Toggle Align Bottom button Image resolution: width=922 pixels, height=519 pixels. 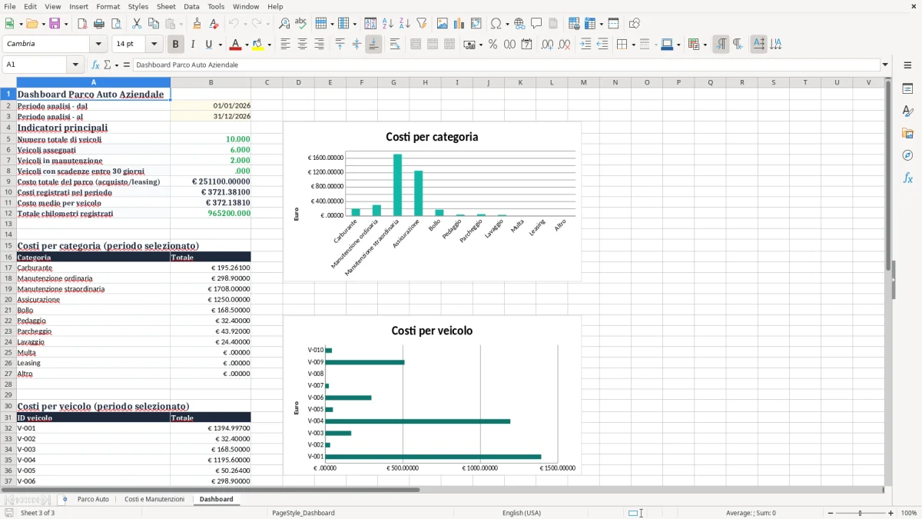pos(373,45)
